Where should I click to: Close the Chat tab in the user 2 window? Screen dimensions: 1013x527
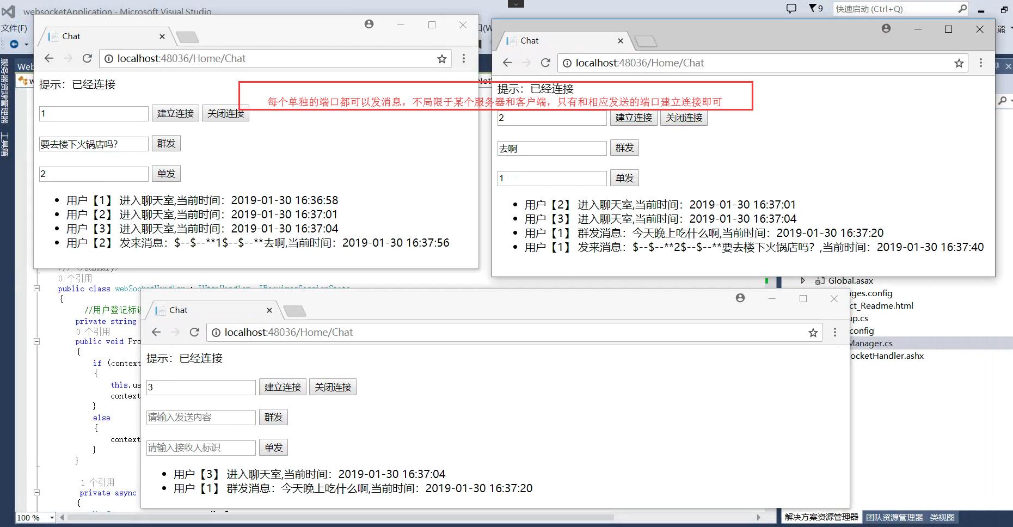(621, 41)
